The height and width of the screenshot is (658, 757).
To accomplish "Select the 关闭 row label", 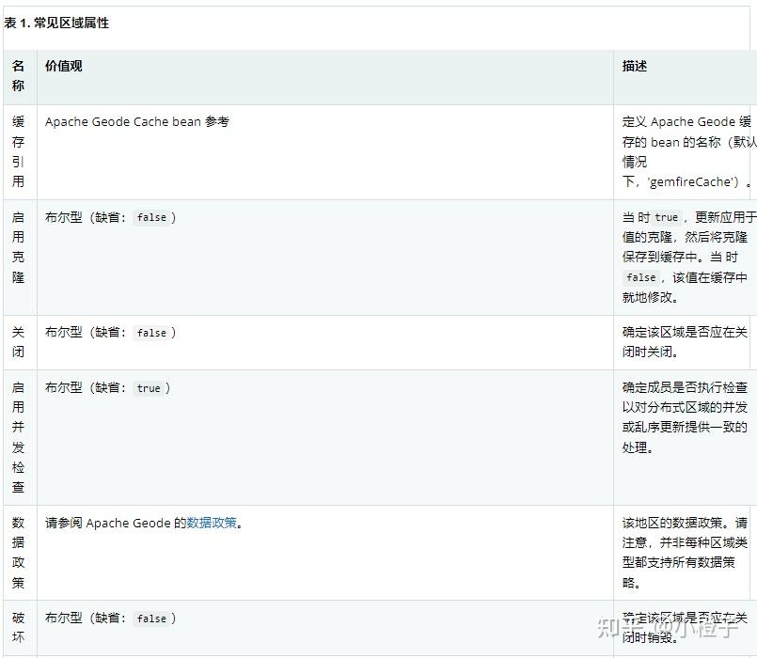I will (x=18, y=342).
